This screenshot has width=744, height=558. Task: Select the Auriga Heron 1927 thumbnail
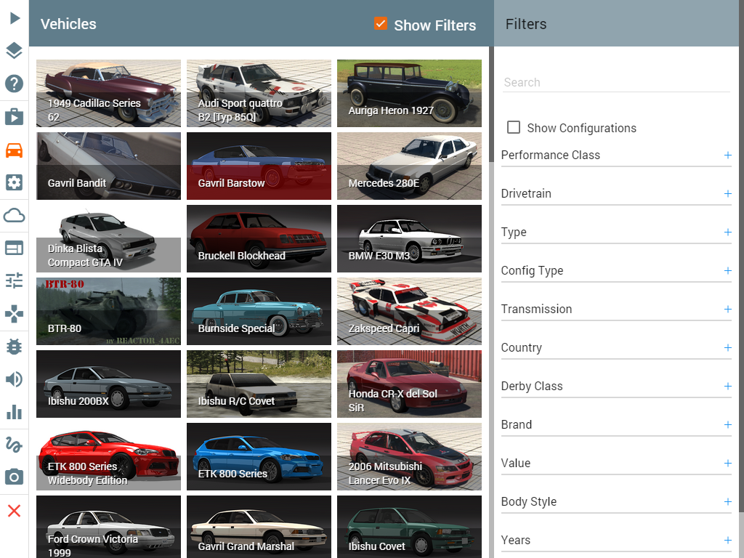coord(410,94)
